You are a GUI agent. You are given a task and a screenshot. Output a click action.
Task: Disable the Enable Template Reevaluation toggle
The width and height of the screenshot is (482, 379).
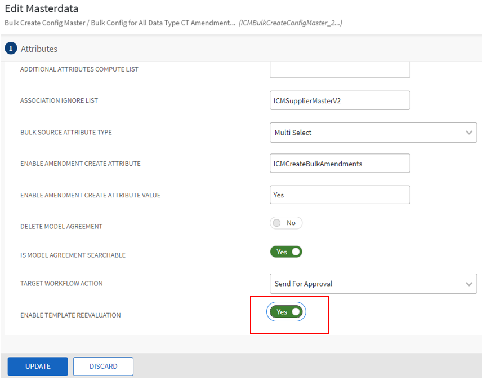click(286, 312)
